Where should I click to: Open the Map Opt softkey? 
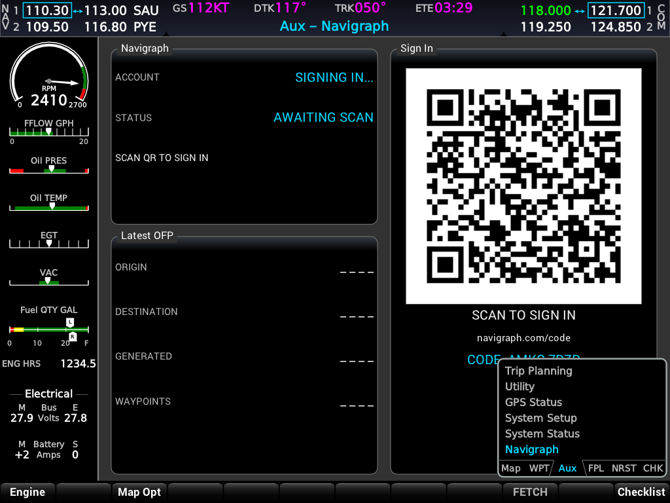139,493
